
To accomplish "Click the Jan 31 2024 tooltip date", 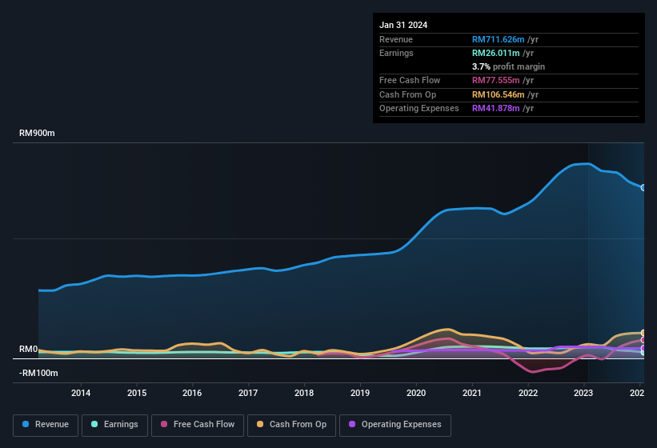I will (403, 25).
